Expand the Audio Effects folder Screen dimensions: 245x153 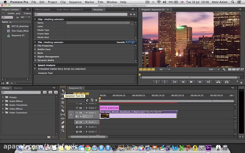[3, 101]
